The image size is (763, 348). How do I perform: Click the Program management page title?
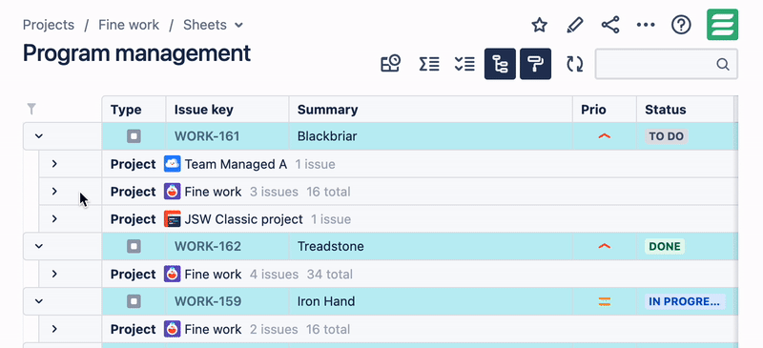point(136,53)
